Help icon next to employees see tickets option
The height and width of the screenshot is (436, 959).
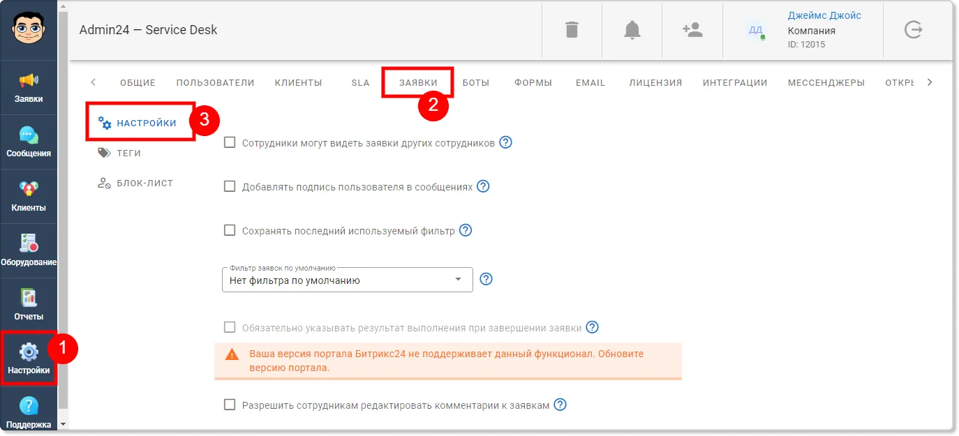click(x=506, y=142)
